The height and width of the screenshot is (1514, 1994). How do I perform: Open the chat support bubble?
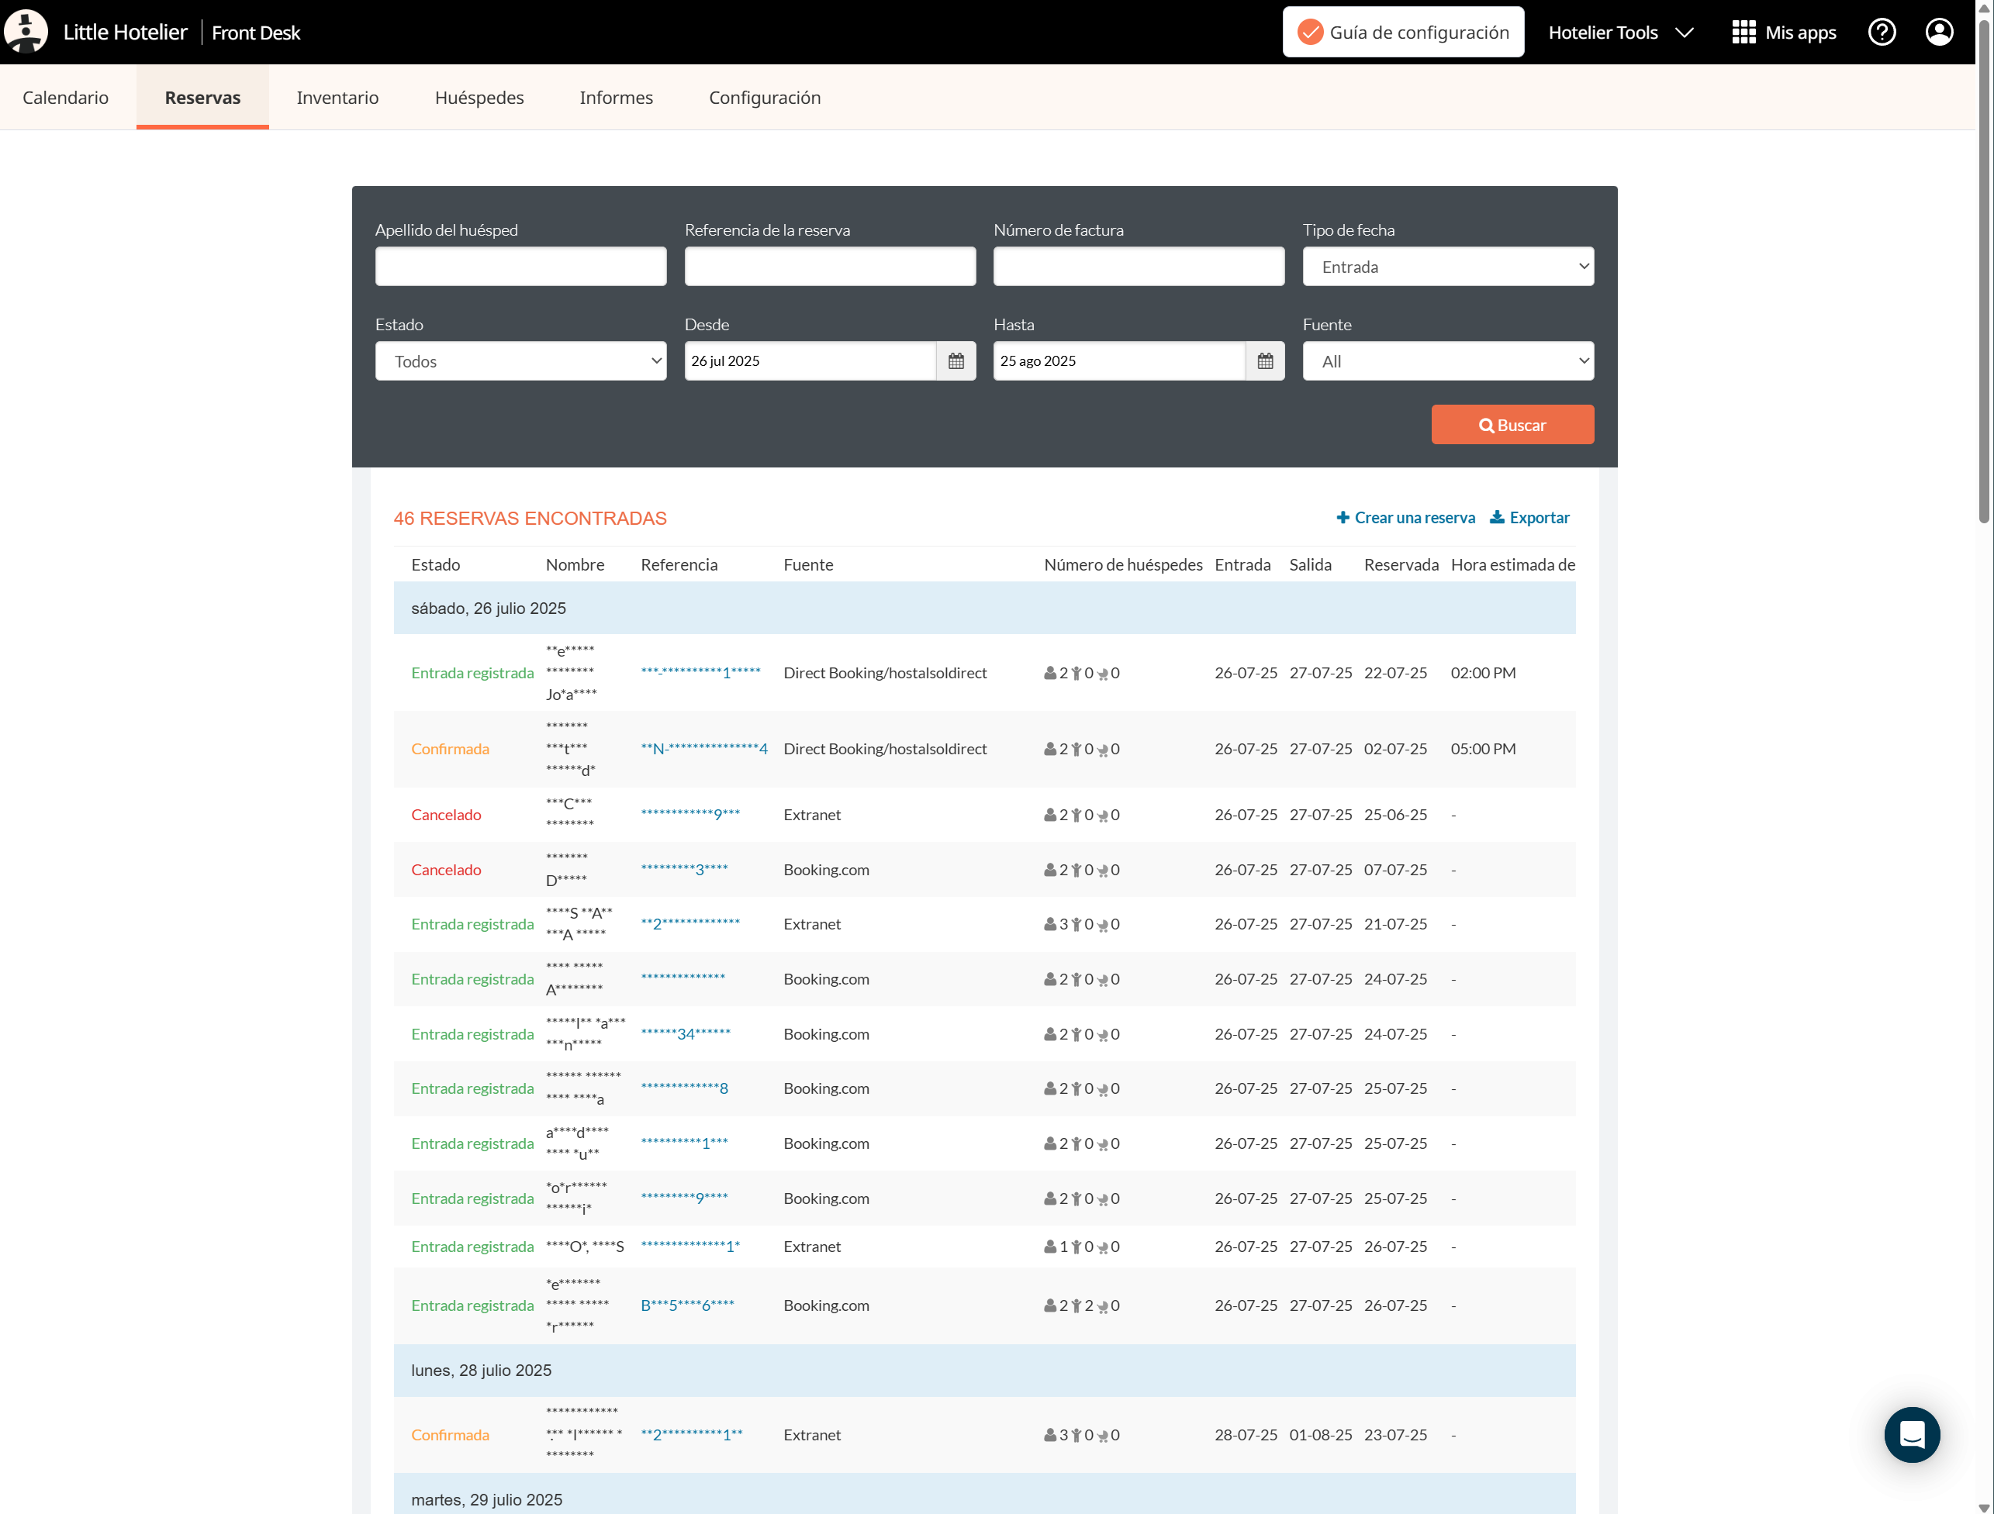1911,1434
